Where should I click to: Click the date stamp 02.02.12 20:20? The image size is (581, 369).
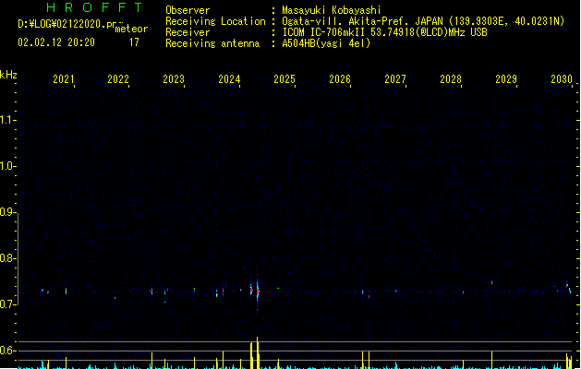[x=56, y=42]
